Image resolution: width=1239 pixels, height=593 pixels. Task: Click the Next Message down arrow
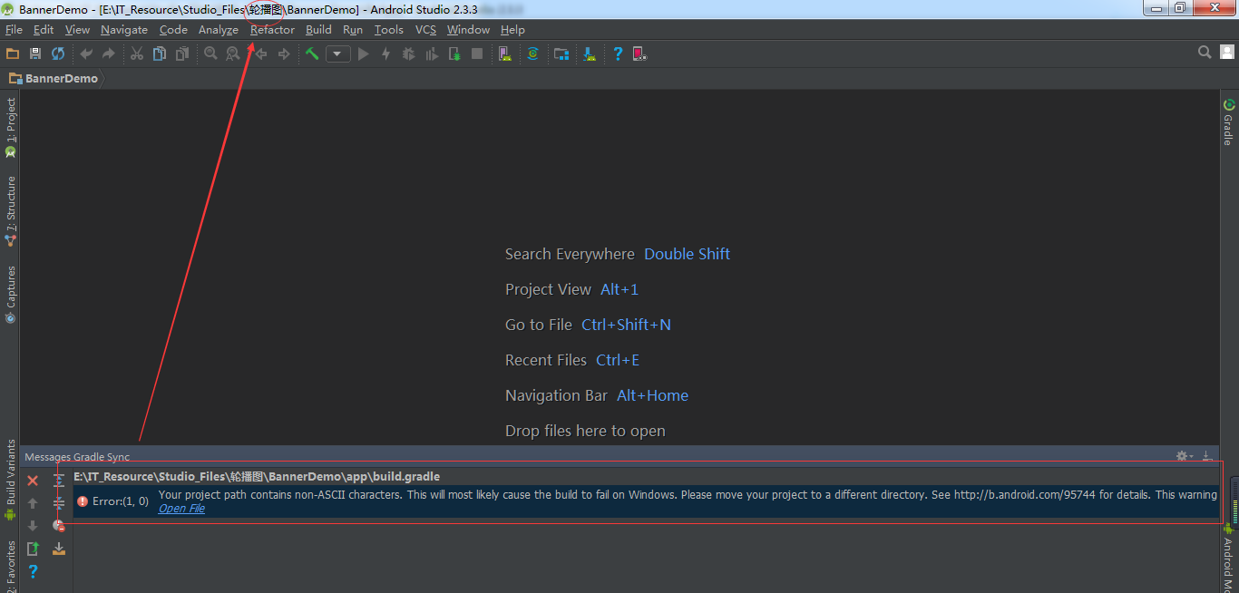click(x=33, y=526)
